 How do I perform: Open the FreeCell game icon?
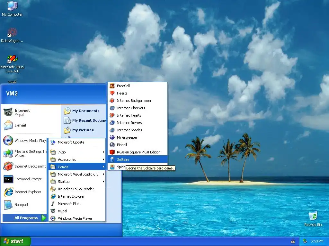tap(112, 86)
